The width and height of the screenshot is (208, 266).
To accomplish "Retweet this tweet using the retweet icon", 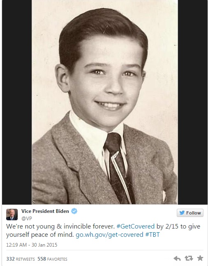I will click(x=189, y=258).
